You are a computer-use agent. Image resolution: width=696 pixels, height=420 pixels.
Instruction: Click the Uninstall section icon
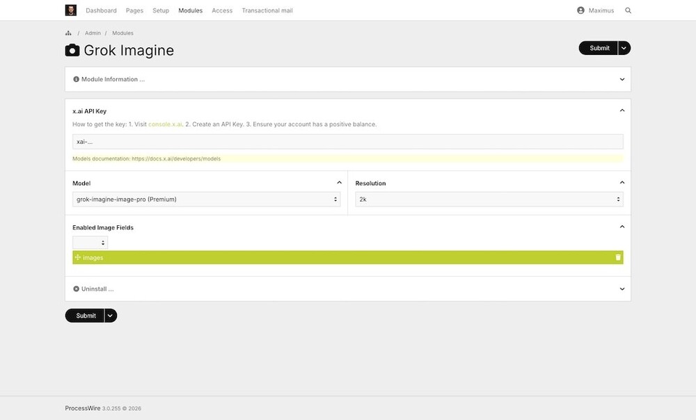point(76,289)
